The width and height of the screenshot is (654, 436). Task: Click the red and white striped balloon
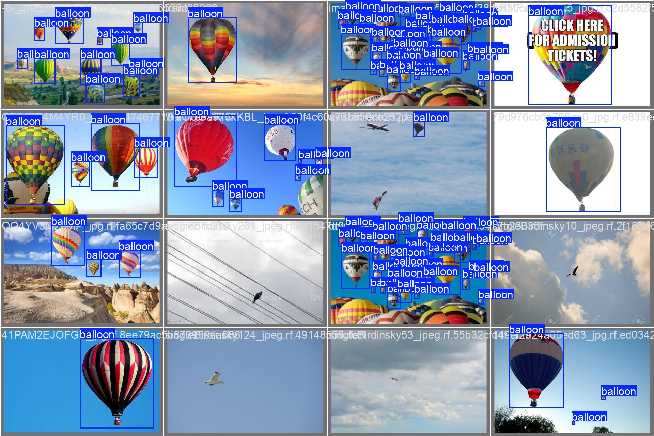[146, 161]
